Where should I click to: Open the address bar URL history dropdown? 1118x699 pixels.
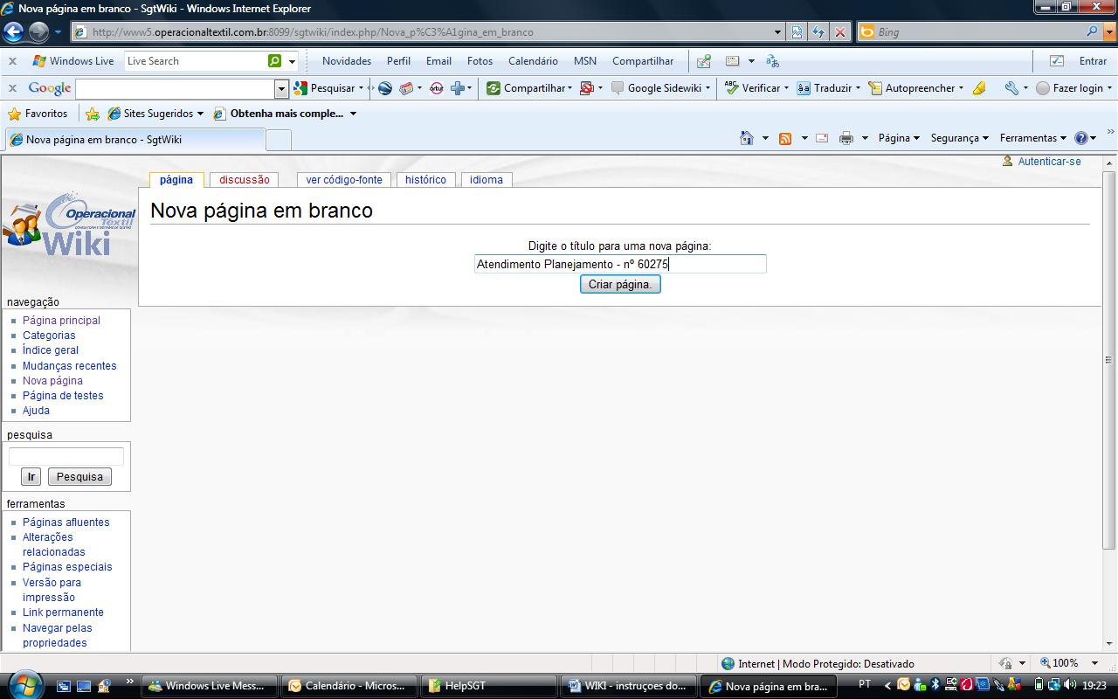point(777,32)
